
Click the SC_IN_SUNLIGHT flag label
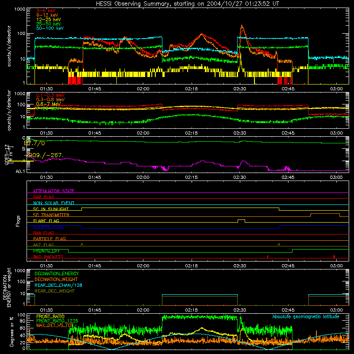(51, 209)
